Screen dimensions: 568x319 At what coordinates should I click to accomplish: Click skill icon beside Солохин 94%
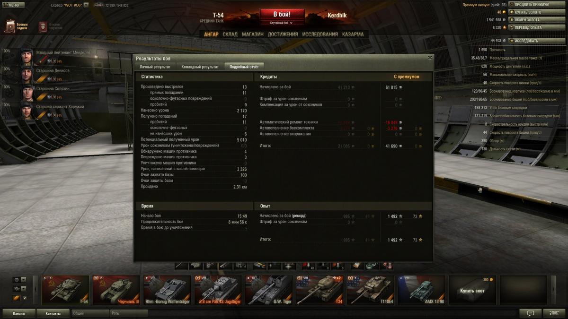point(53,97)
